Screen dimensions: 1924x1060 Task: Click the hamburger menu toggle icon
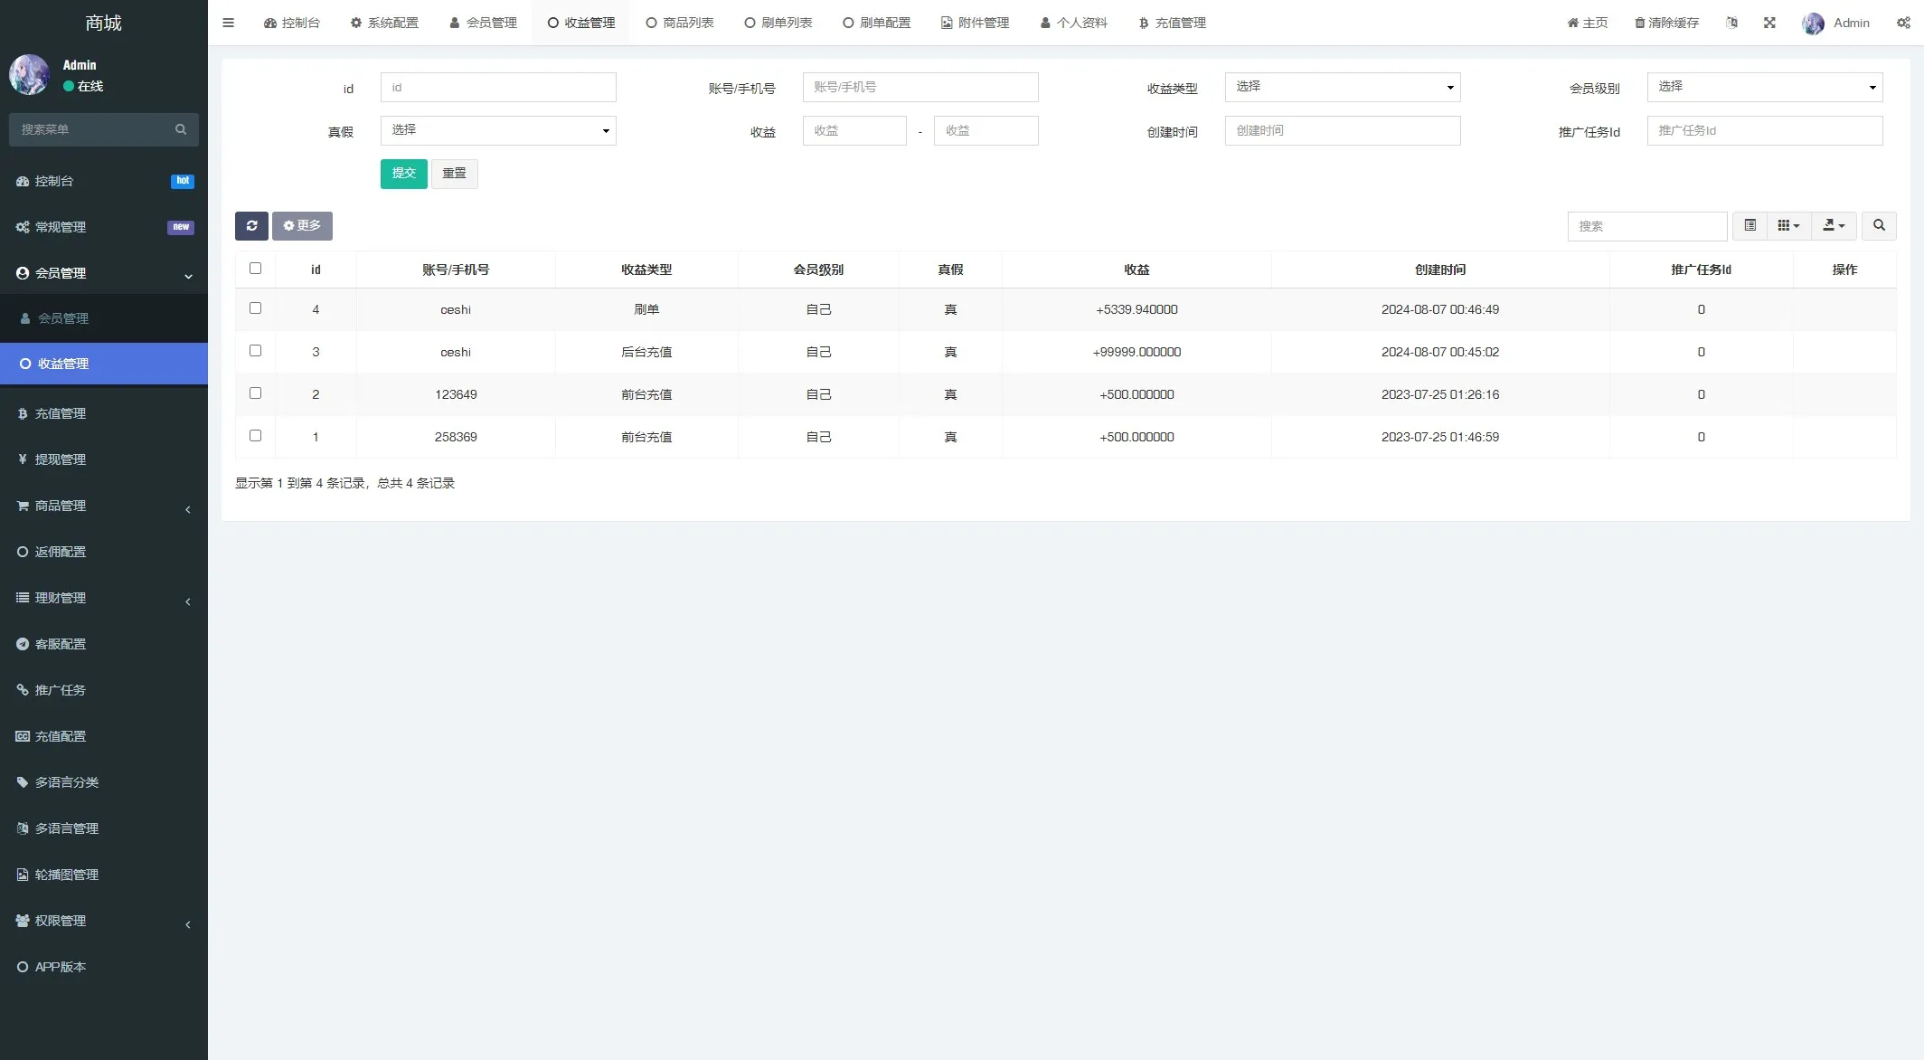(x=228, y=23)
